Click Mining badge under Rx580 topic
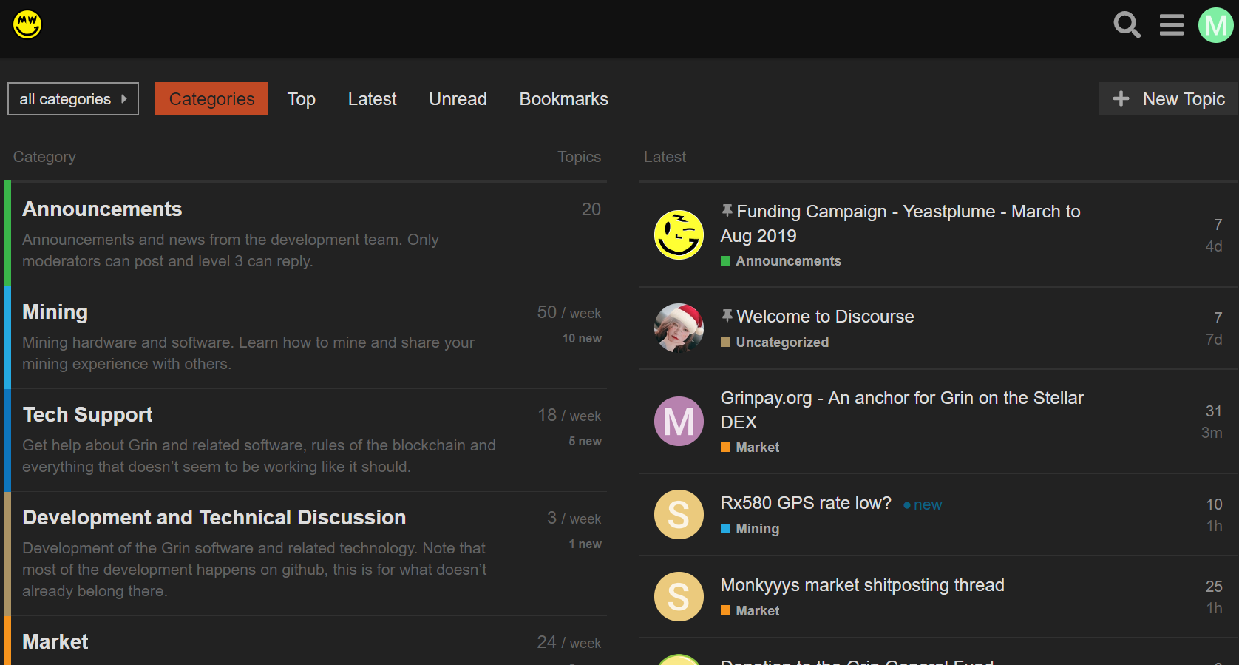This screenshot has height=665, width=1239. [750, 529]
